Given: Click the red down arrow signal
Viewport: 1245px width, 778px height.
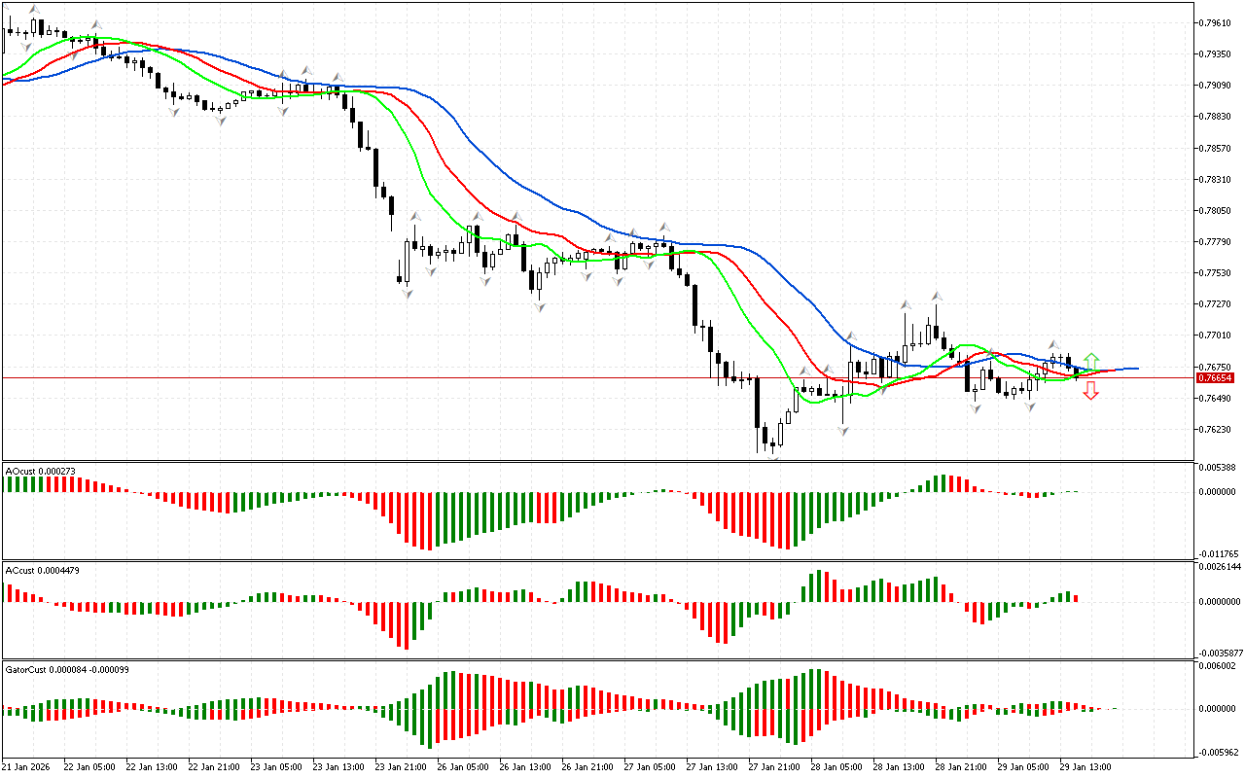Looking at the screenshot, I should coord(1091,391).
